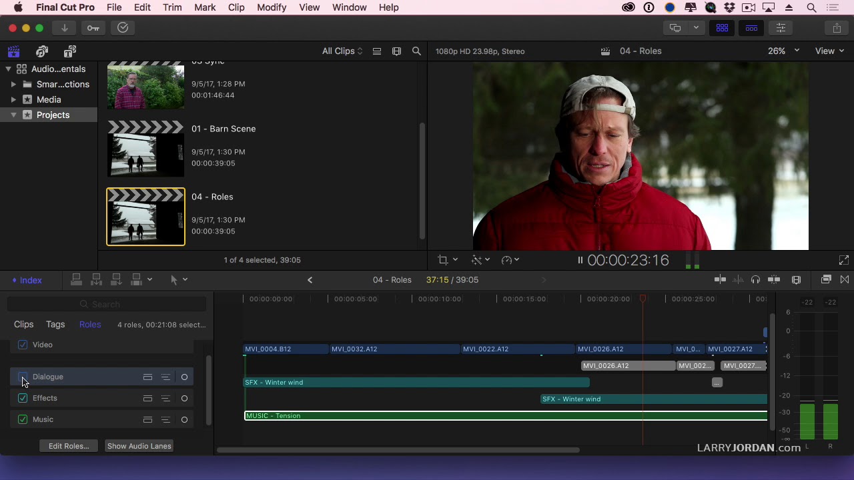Click the Index search field
Screen dimensions: 854x480
point(106,304)
